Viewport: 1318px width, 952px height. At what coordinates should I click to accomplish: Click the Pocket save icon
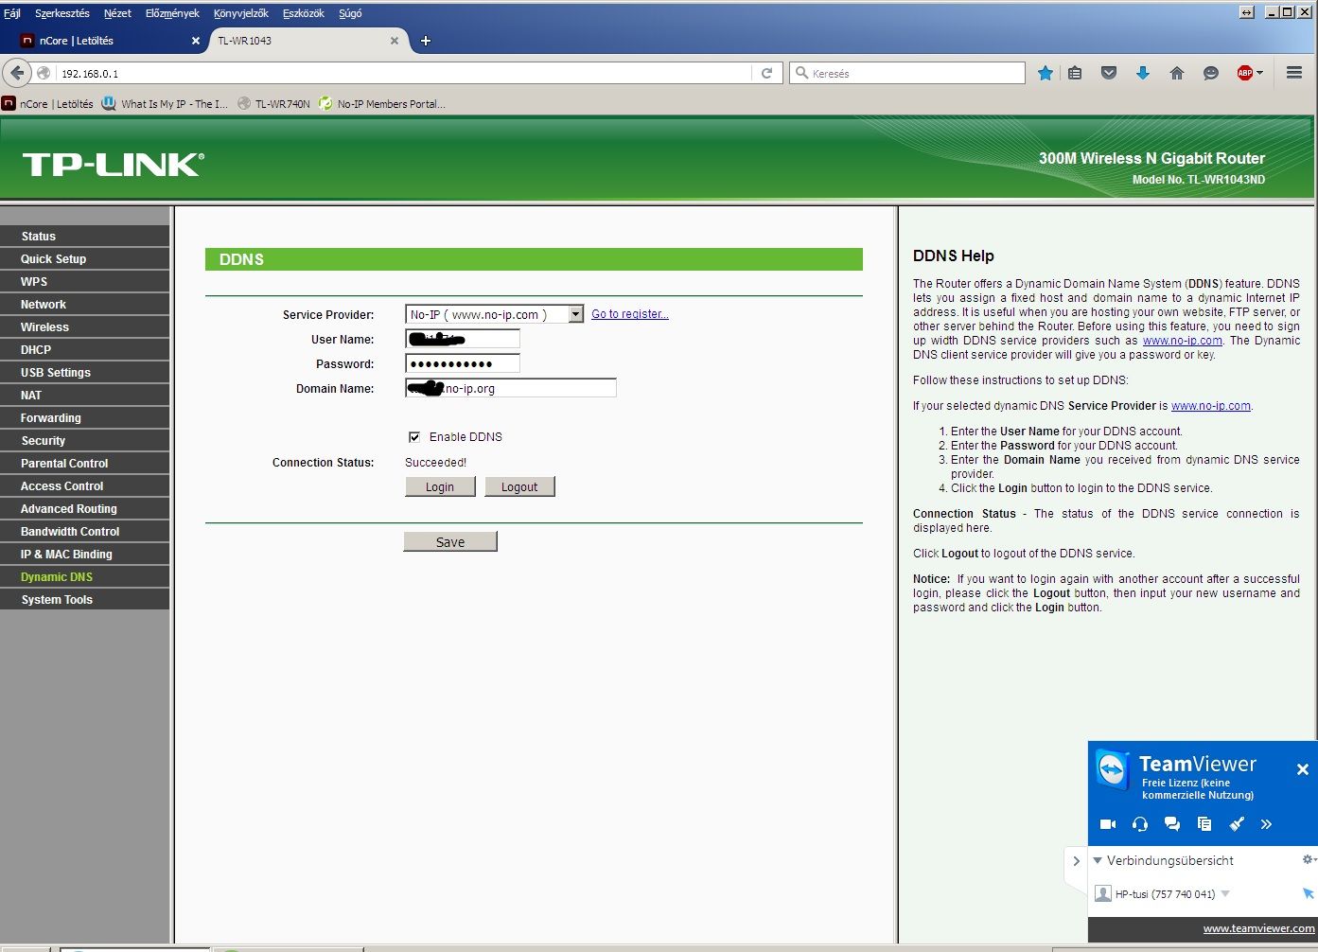coord(1109,73)
